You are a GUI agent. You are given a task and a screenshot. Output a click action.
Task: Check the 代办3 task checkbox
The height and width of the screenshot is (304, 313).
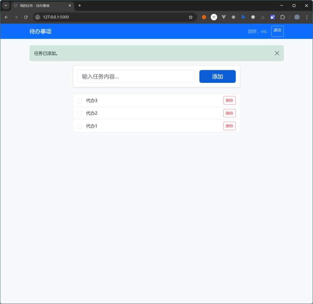point(80,101)
